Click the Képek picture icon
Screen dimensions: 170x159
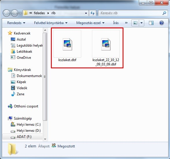[x=13, y=82]
